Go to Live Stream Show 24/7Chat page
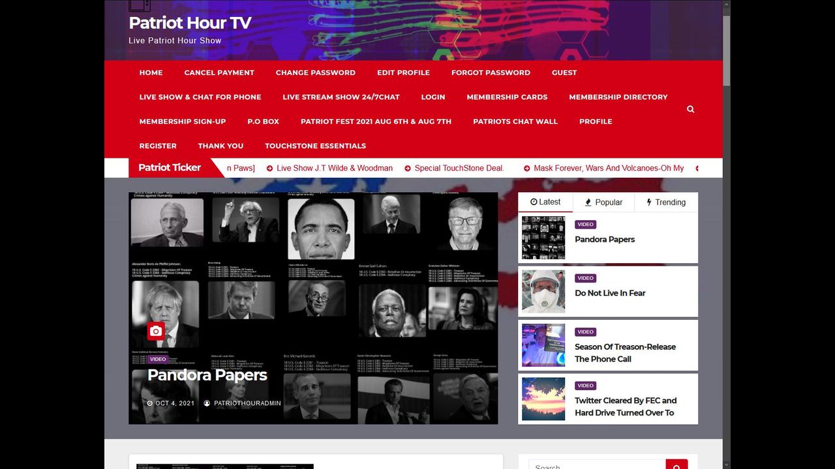The image size is (835, 469). pyautogui.click(x=341, y=97)
